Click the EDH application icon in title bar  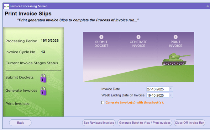6,6
